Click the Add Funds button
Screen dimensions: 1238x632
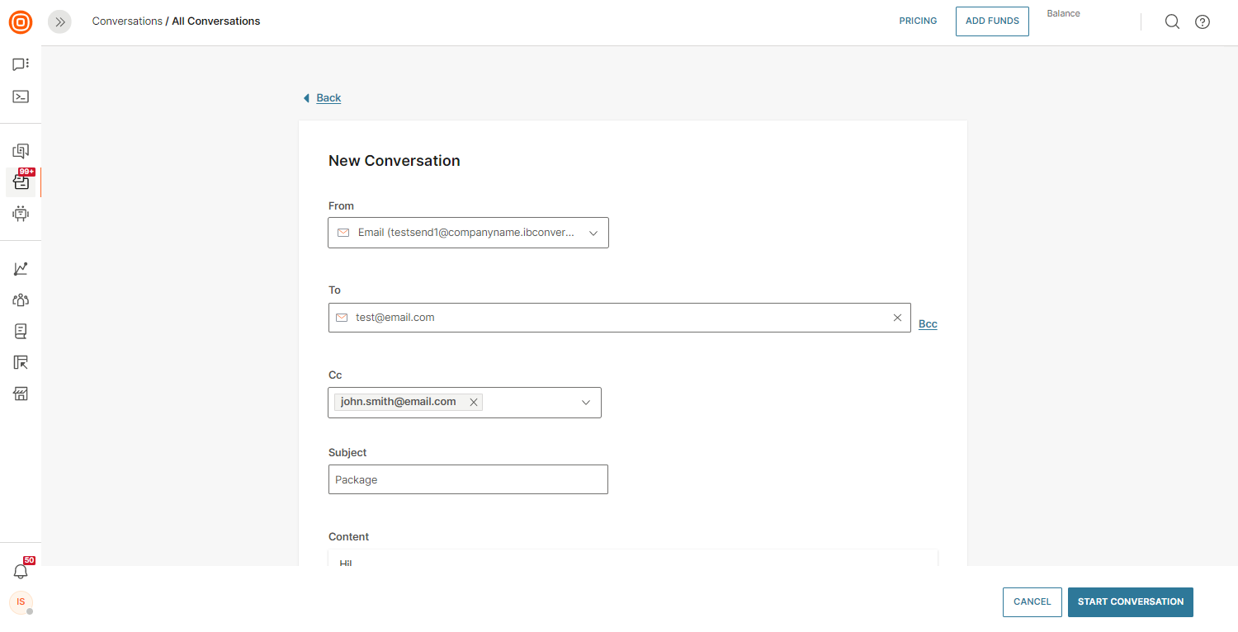coord(992,21)
